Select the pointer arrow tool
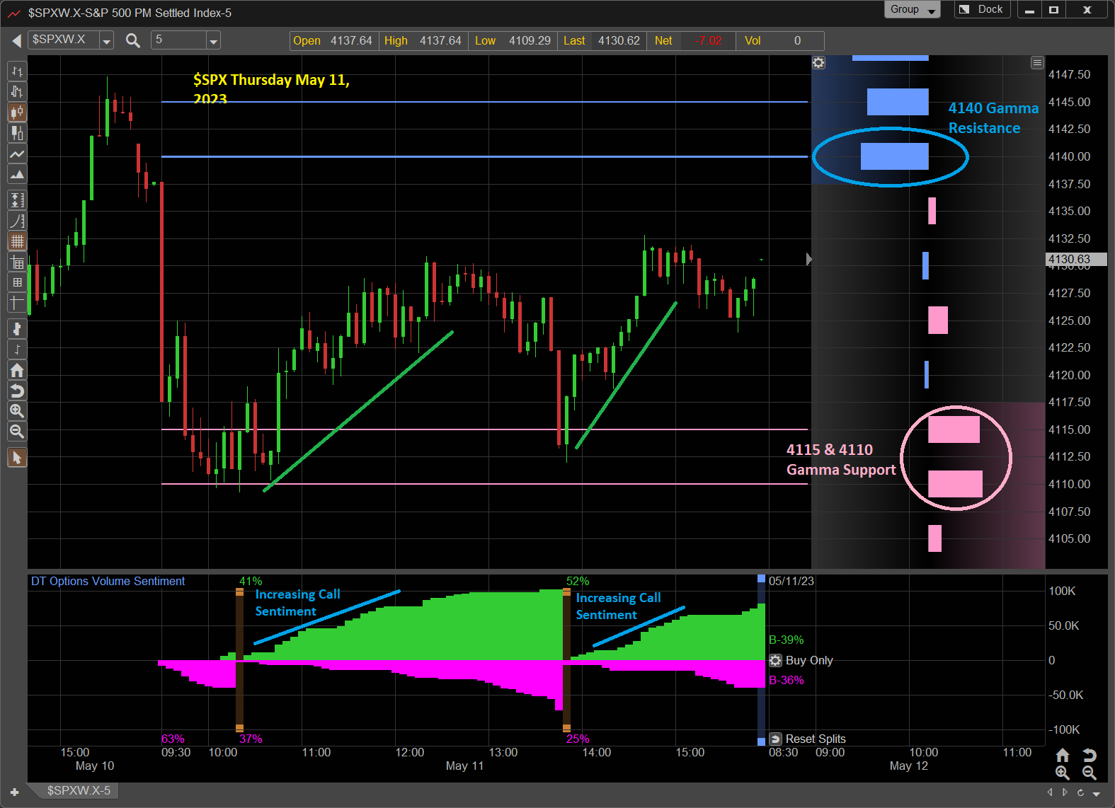 click(x=17, y=458)
